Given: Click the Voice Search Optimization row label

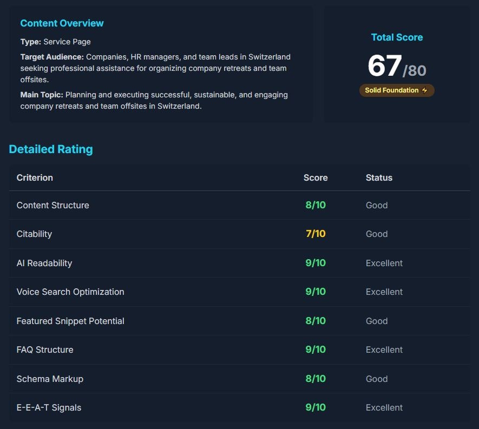Looking at the screenshot, I should pos(70,292).
